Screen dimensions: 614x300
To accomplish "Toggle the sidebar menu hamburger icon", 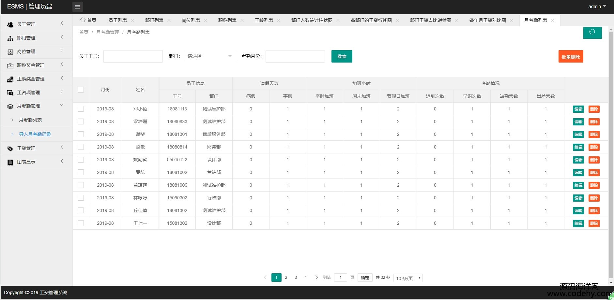I will 78,7.
